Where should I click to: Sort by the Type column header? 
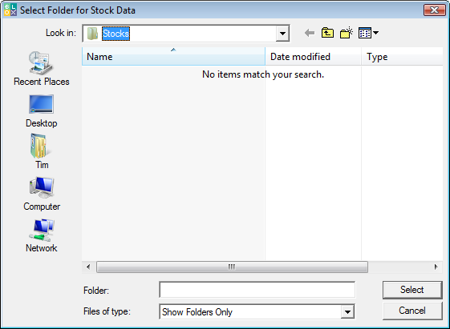(x=402, y=56)
